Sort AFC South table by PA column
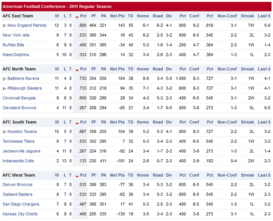The width and height of the screenshot is (273, 221). point(104,122)
